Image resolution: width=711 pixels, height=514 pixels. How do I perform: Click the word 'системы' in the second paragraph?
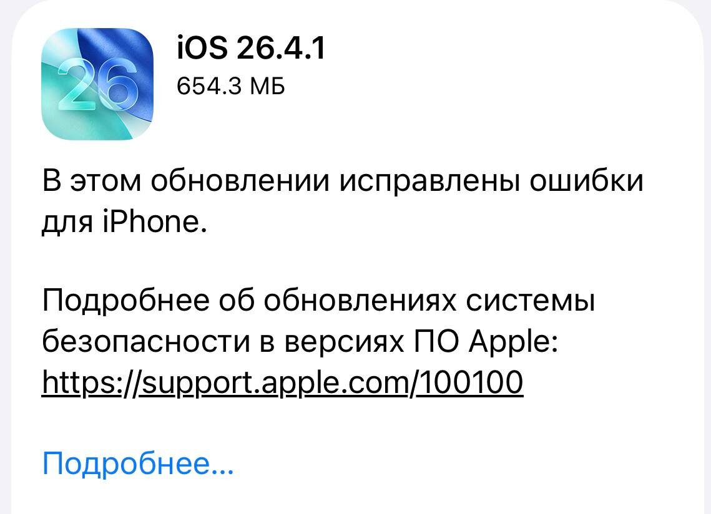point(531,301)
